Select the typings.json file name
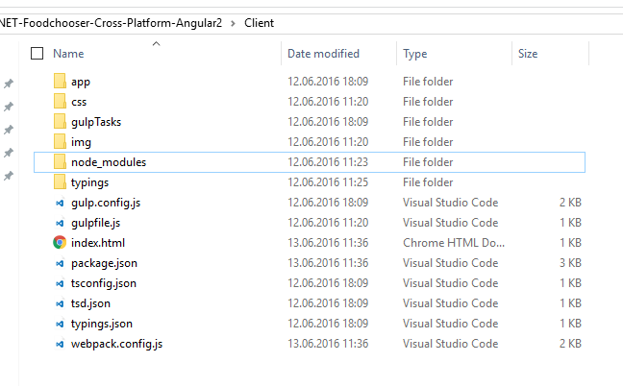Viewport: 623px width, 386px height. click(x=102, y=324)
